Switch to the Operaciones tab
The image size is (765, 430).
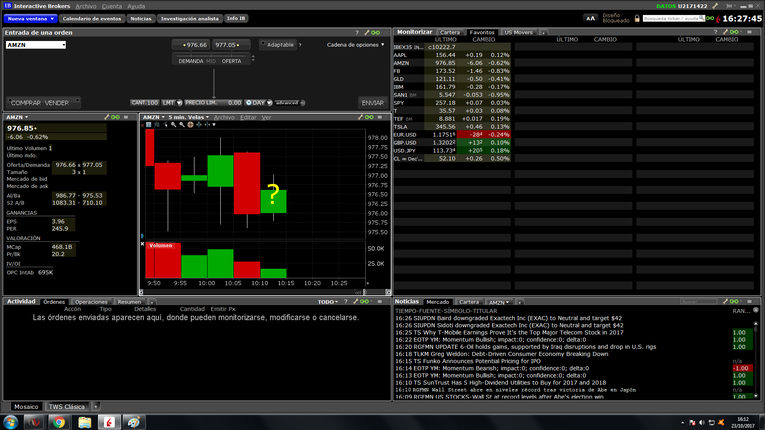click(91, 302)
